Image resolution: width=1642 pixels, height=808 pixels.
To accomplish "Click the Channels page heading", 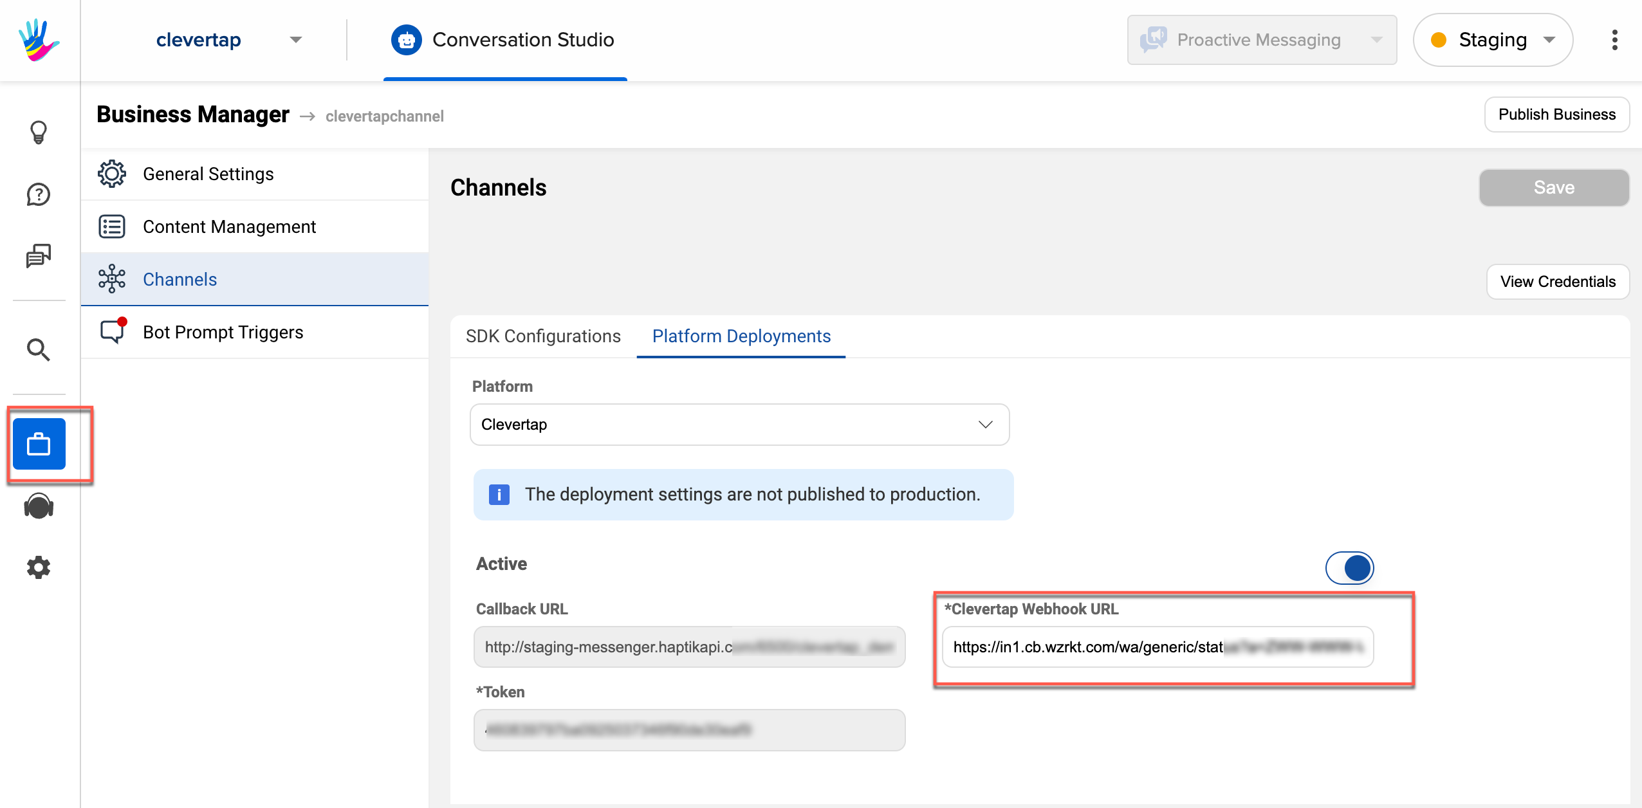I will tap(499, 188).
